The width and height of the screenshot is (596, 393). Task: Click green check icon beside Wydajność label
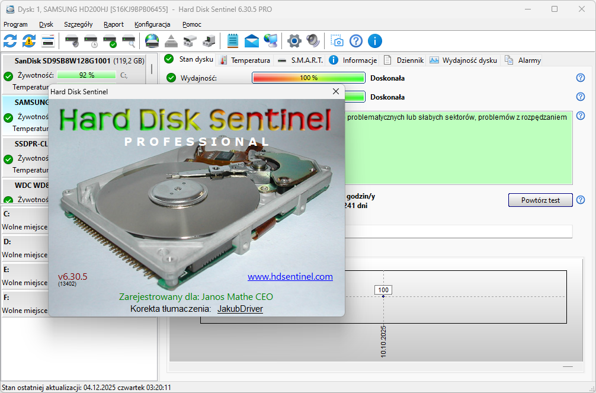click(x=171, y=78)
